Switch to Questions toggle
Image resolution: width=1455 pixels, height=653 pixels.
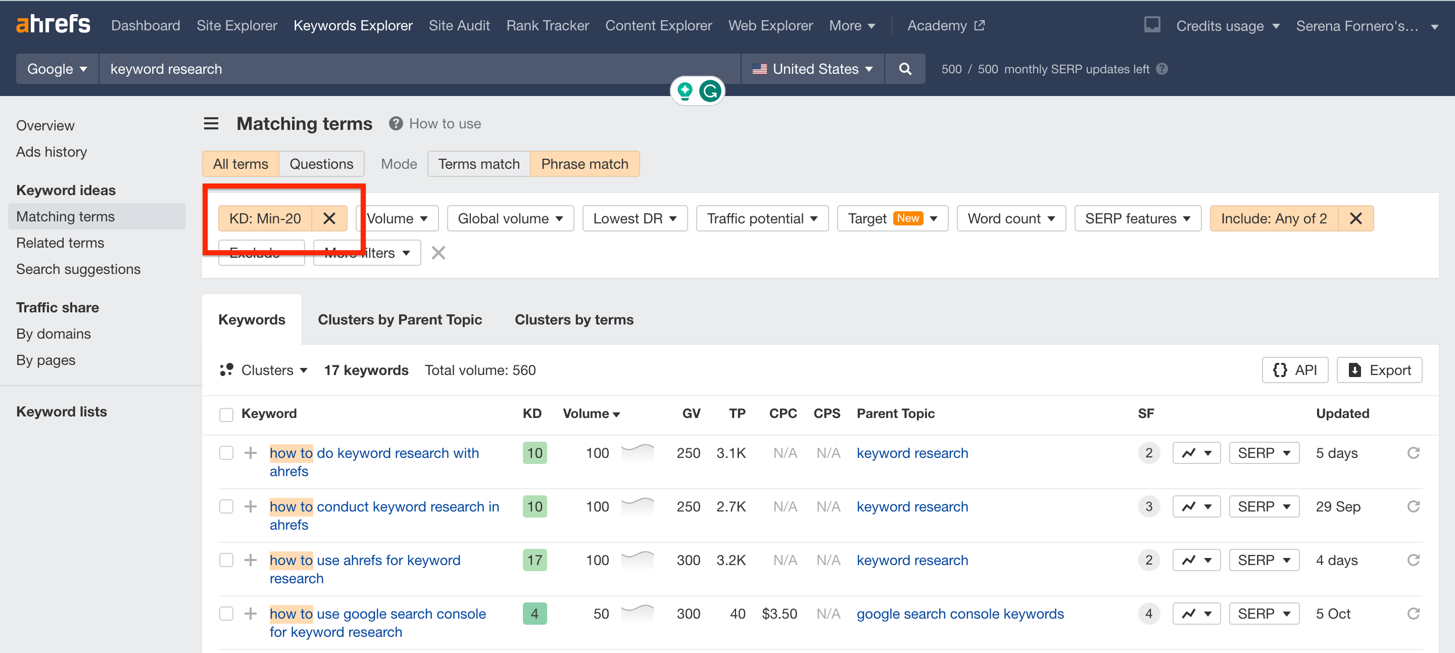[x=321, y=164]
